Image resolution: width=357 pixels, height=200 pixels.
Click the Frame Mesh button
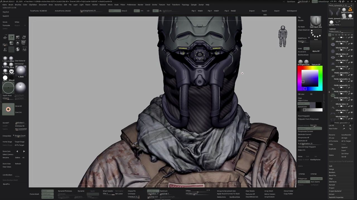34,194
